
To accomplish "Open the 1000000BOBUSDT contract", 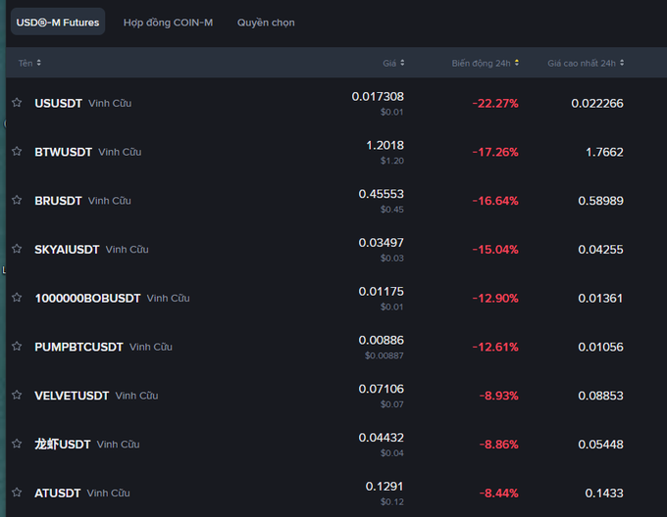I will (x=87, y=299).
